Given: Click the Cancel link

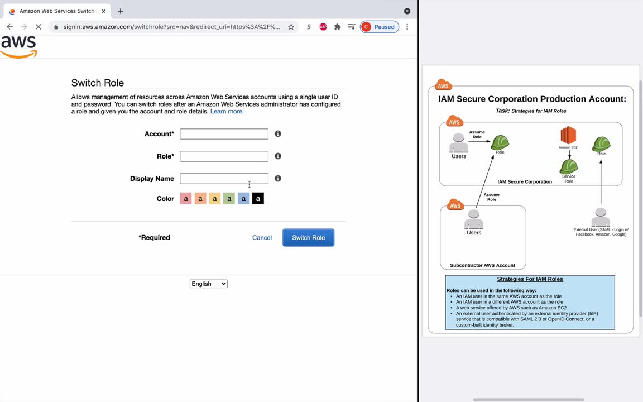Looking at the screenshot, I should pos(262,237).
